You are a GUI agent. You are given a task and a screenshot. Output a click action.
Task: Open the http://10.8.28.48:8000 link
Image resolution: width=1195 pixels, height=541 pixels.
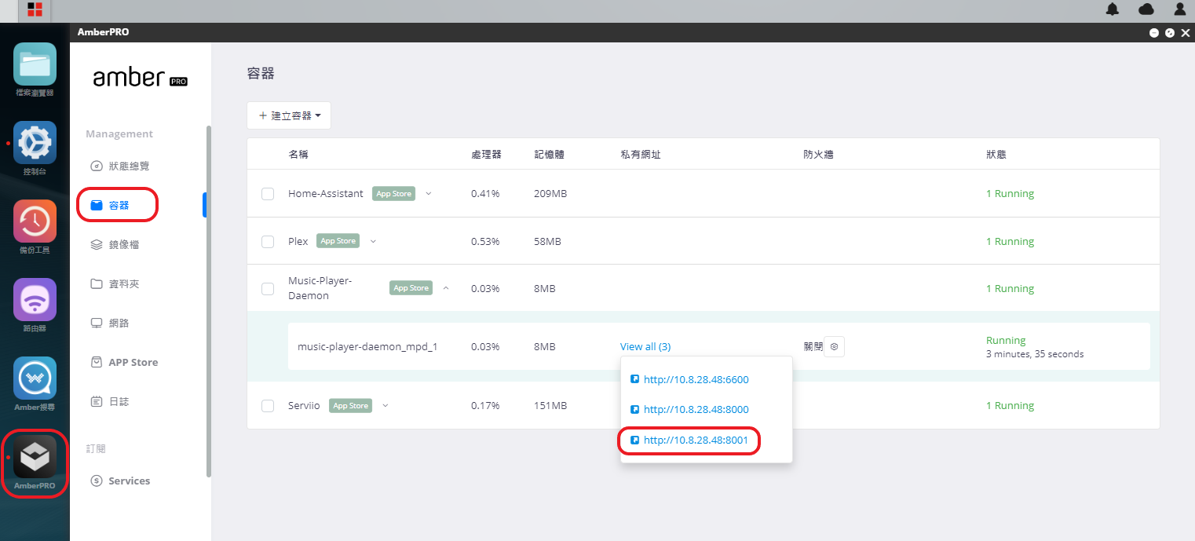pos(696,409)
